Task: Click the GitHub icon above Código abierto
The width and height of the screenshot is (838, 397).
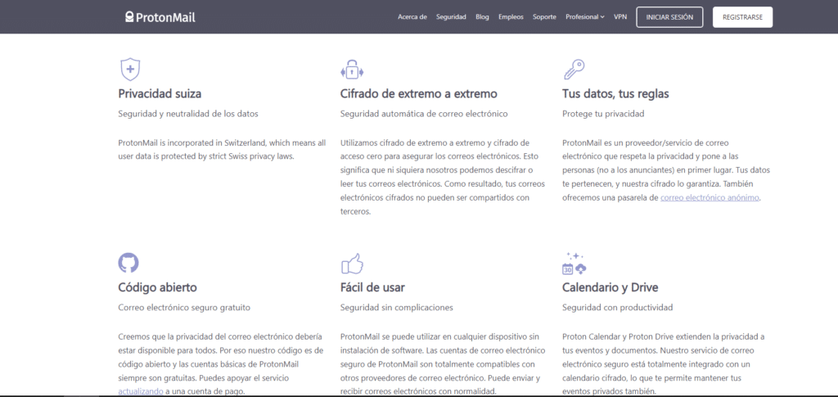Action: tap(128, 263)
